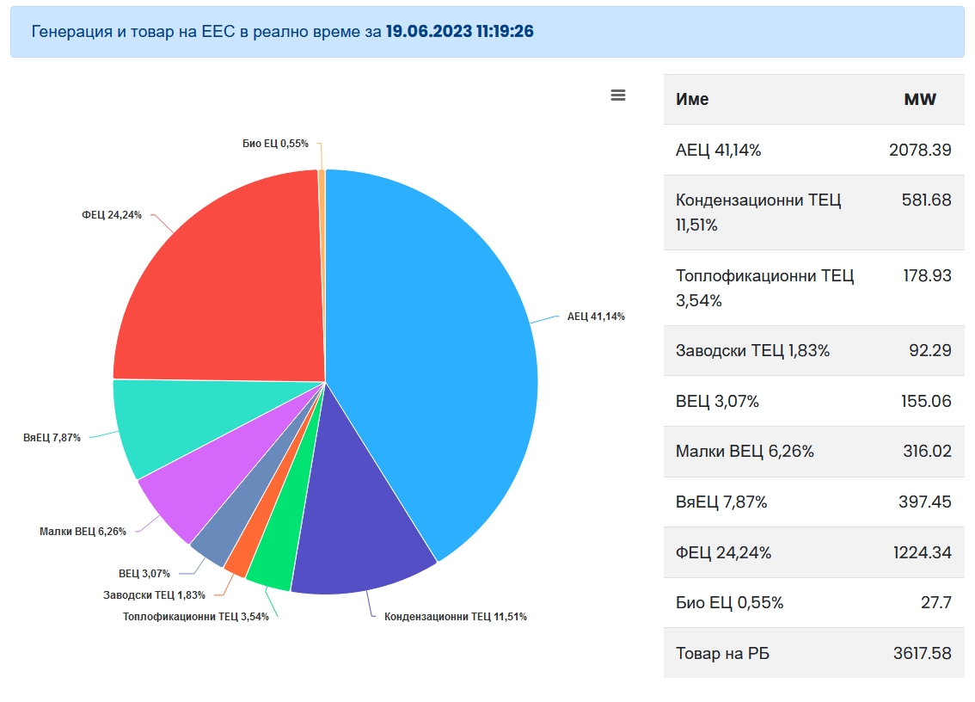Open the chart hamburger context menu
Image resolution: width=975 pixels, height=702 pixels.
click(617, 95)
